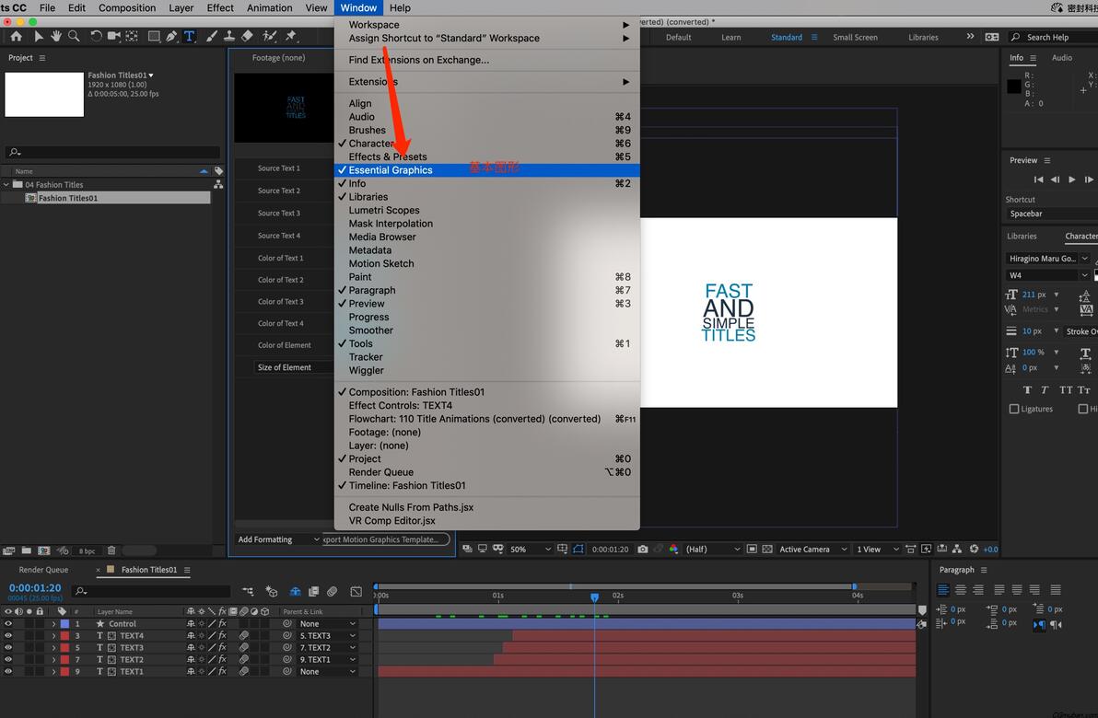This screenshot has height=718, width=1098.
Task: Expand the TEXT1 layer properties
Action: 53,672
